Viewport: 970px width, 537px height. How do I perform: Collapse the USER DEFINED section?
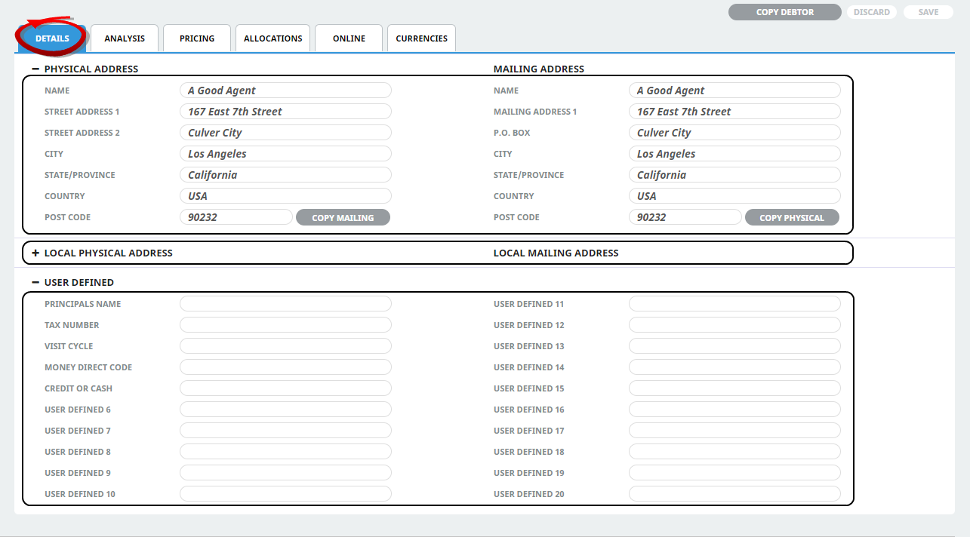pyautogui.click(x=35, y=282)
